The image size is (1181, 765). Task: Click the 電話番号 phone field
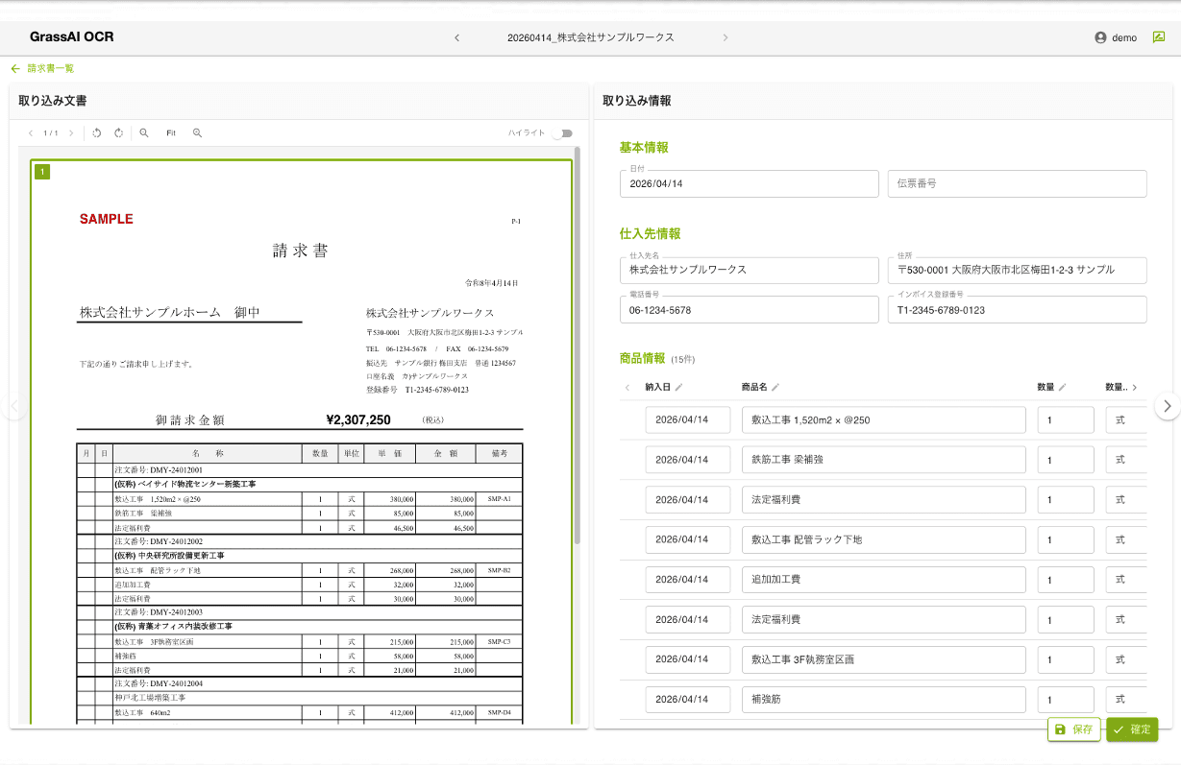point(750,309)
